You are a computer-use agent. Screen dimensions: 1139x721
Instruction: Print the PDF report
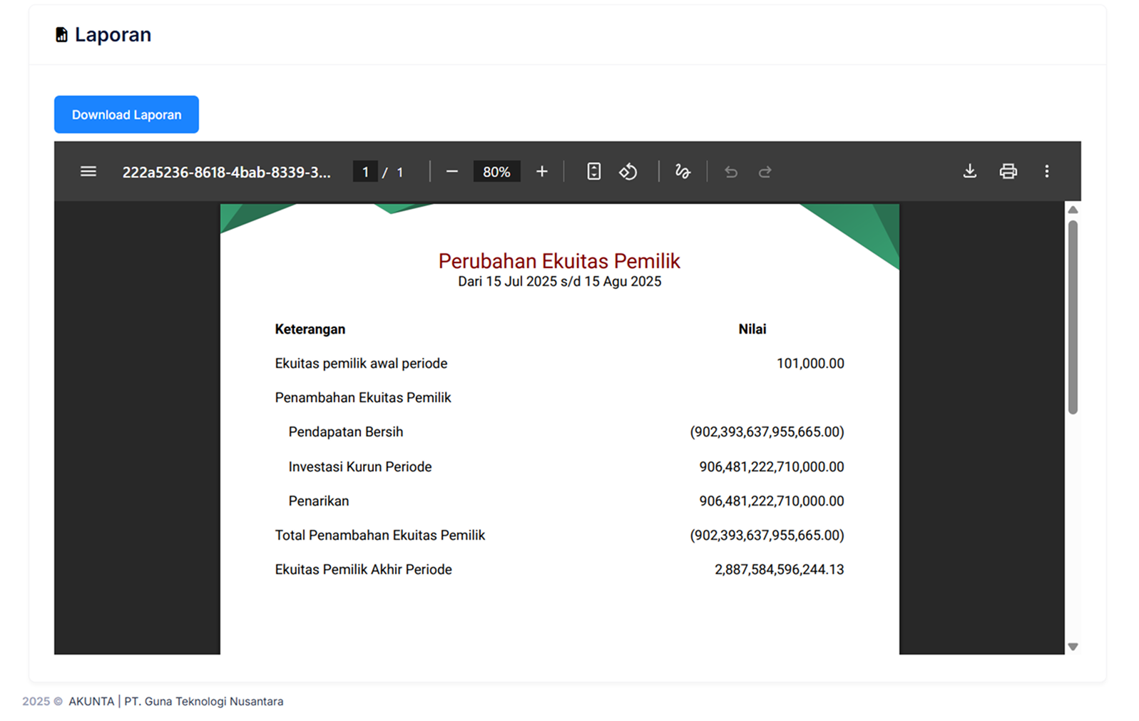1008,172
